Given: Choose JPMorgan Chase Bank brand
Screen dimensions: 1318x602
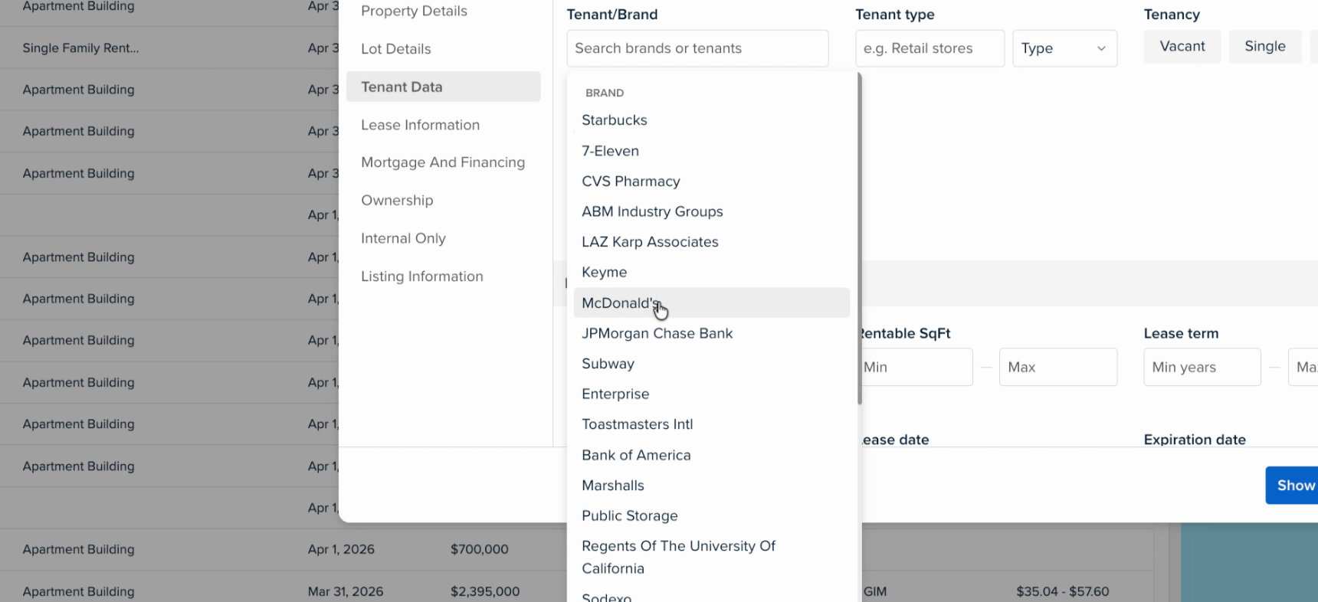Looking at the screenshot, I should [657, 334].
